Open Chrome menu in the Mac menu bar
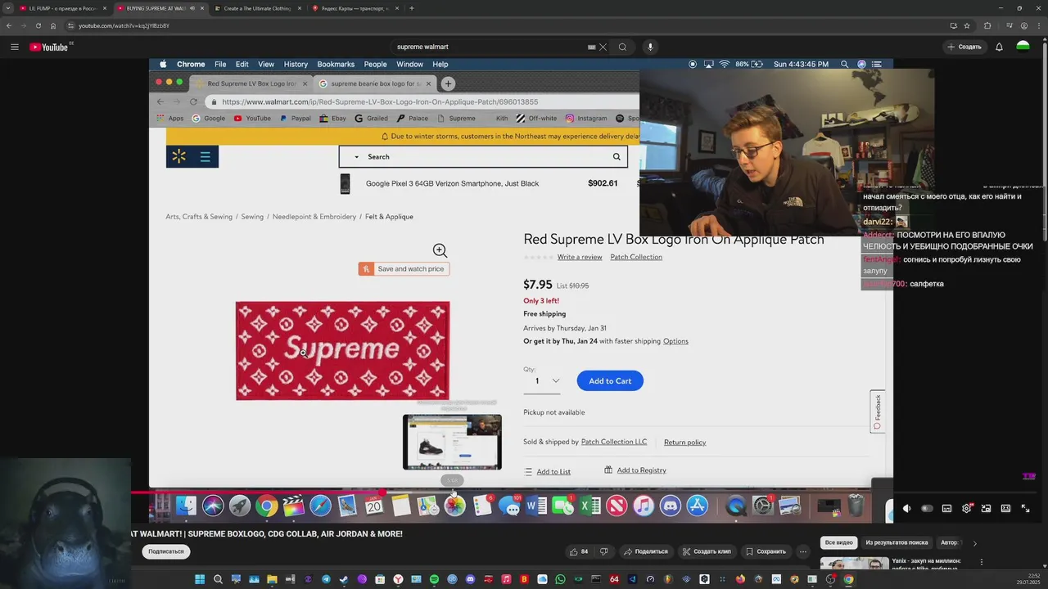1048x589 pixels. pos(191,64)
